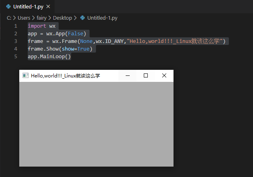Click line number 2 in gutter
This screenshot has width=253, height=177.
[16, 34]
